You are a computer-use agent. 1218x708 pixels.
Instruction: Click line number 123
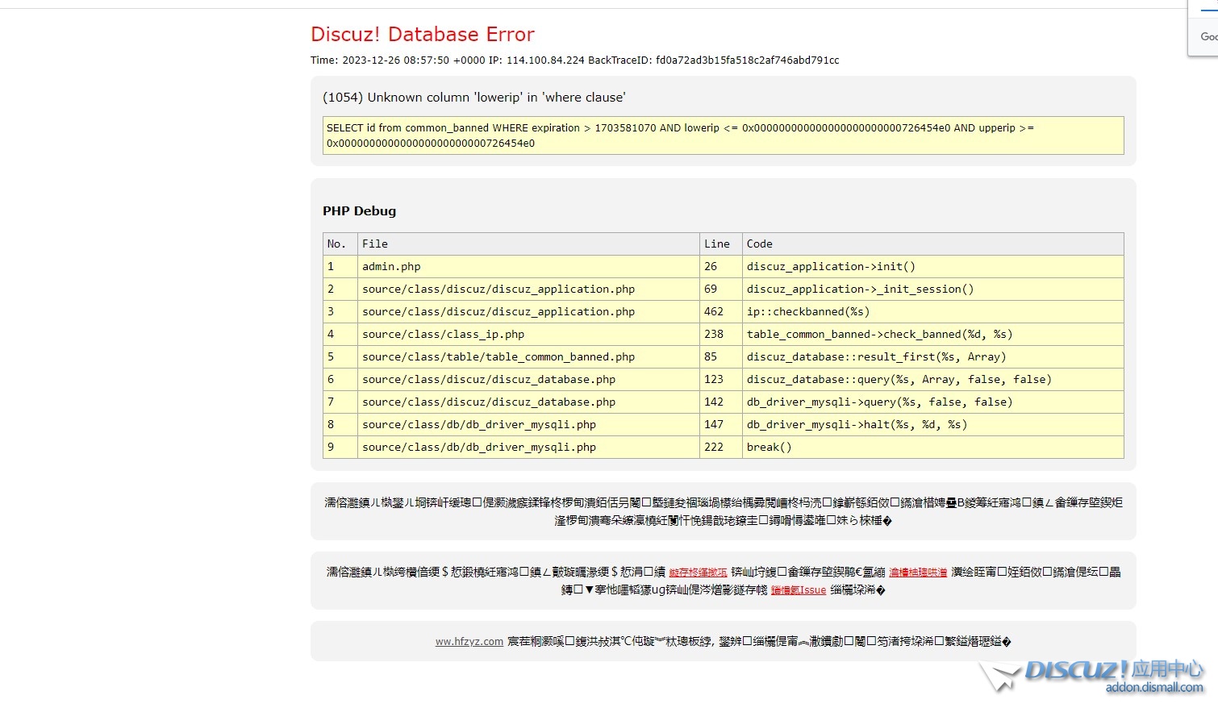(x=721, y=379)
